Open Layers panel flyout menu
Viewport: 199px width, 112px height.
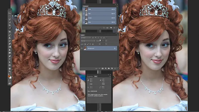tap(117, 35)
